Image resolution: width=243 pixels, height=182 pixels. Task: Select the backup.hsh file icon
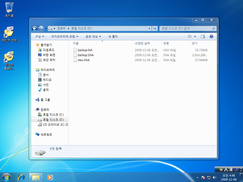tap(75, 50)
